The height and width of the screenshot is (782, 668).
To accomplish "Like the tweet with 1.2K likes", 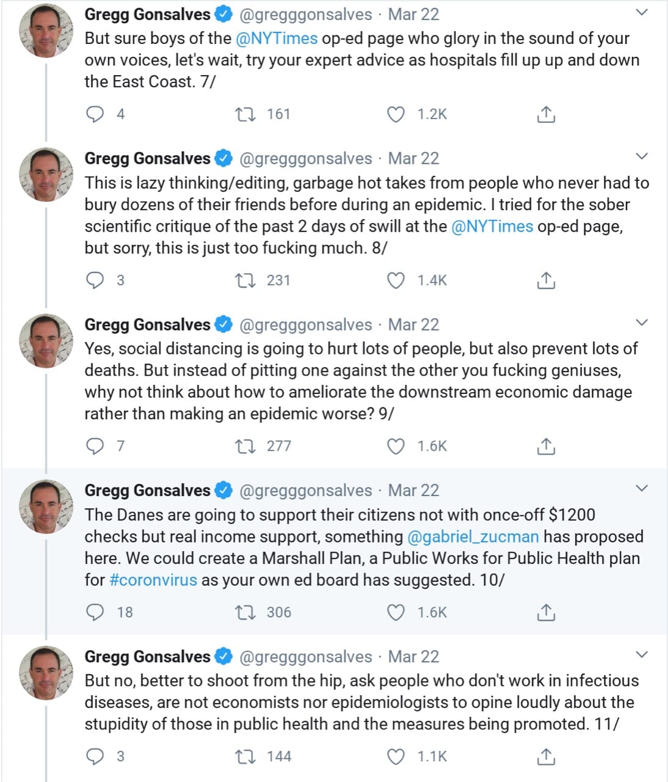I will point(396,114).
